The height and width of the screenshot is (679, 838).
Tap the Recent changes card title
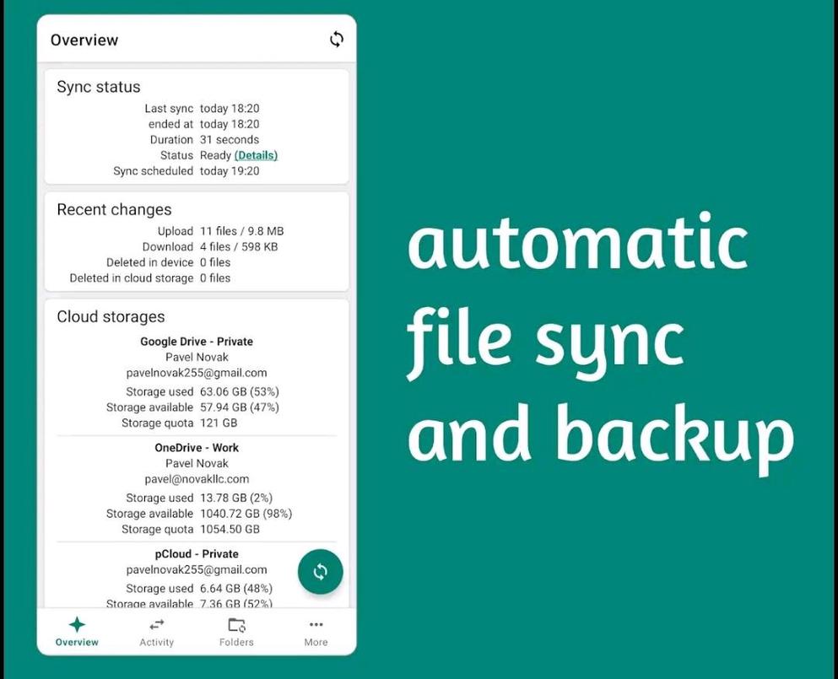pos(114,210)
